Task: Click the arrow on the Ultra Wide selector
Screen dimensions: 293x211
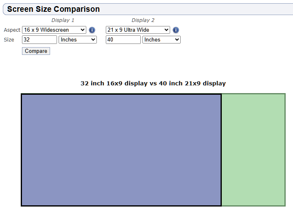Action: pos(166,30)
